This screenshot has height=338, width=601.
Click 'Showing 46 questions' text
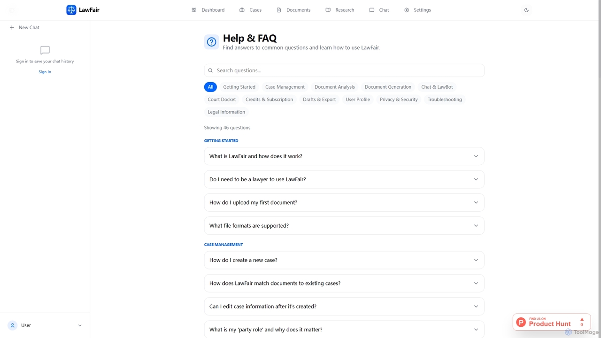coord(227,128)
